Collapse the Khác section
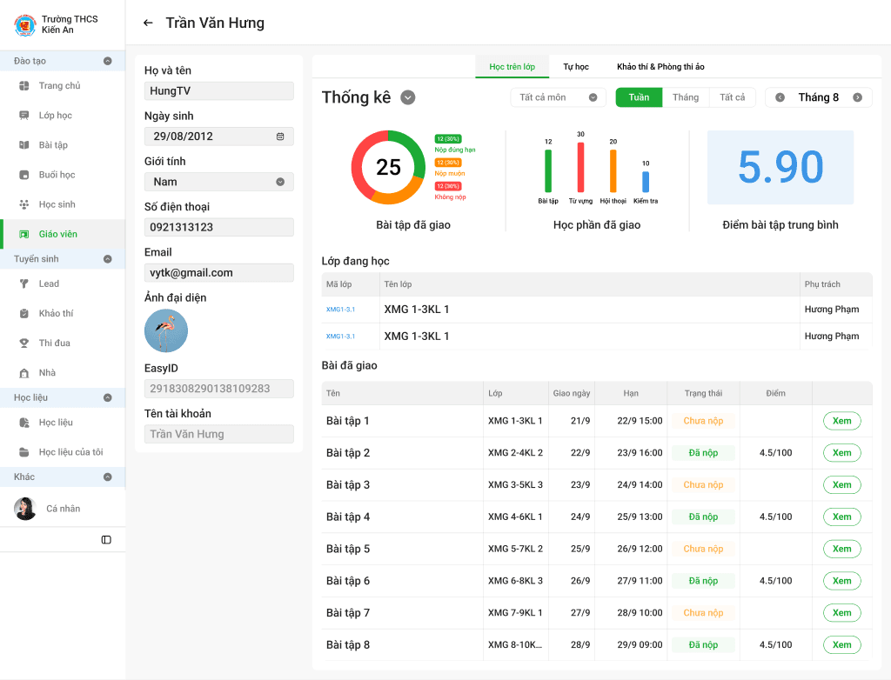Screen dimensions: 891x680 107,477
